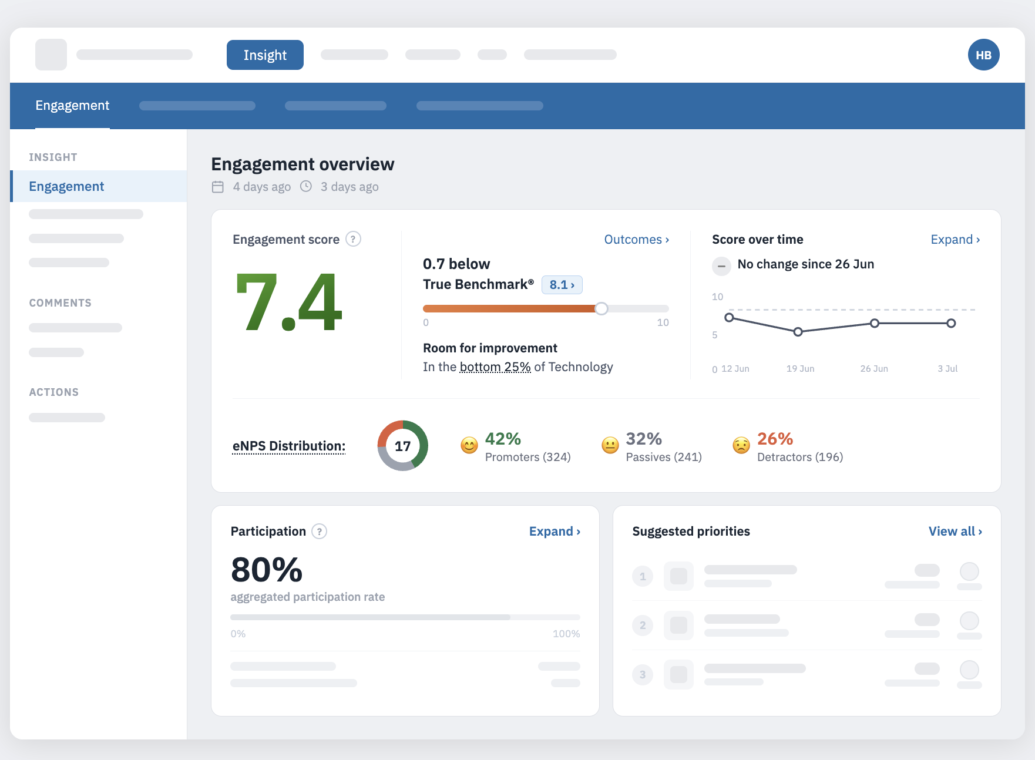
Task: Open the Insight main tab
Action: point(265,55)
